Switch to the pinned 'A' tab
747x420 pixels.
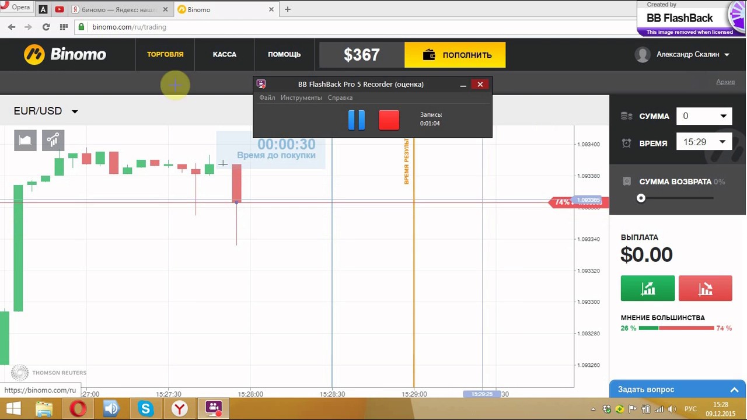pos(43,9)
